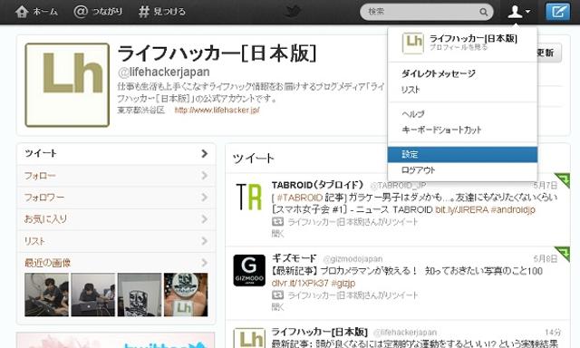Choose Lists entry in account dropdown
The image size is (580, 348).
(411, 90)
